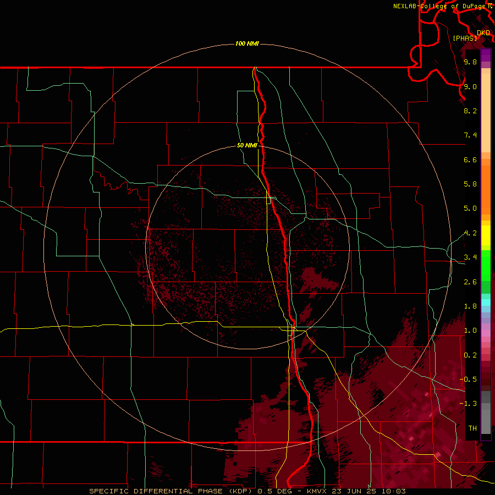
Task: Pick the bright green band on the color scale
Action: pyautogui.click(x=486, y=265)
